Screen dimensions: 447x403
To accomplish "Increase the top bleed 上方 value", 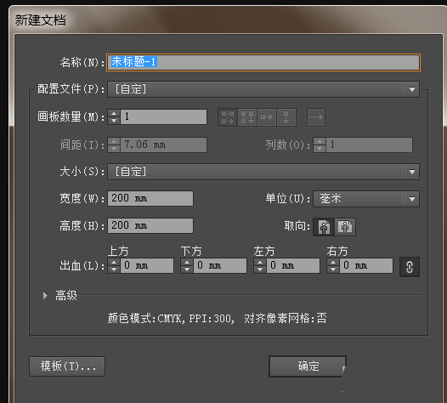I will point(114,263).
